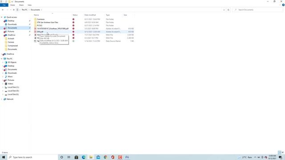This screenshot has width=285, height=160.
Task: Click the Data Source Name file icon
Action: [x=35, y=41]
